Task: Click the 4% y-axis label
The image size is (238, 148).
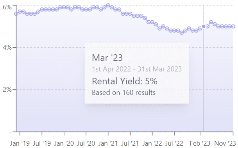Action: [7, 48]
